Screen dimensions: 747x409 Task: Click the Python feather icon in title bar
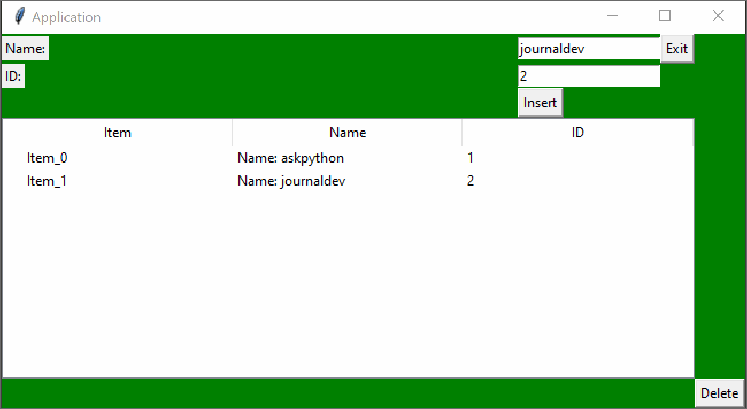(x=19, y=16)
